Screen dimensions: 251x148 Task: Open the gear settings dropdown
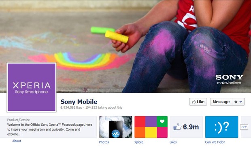(x=238, y=101)
